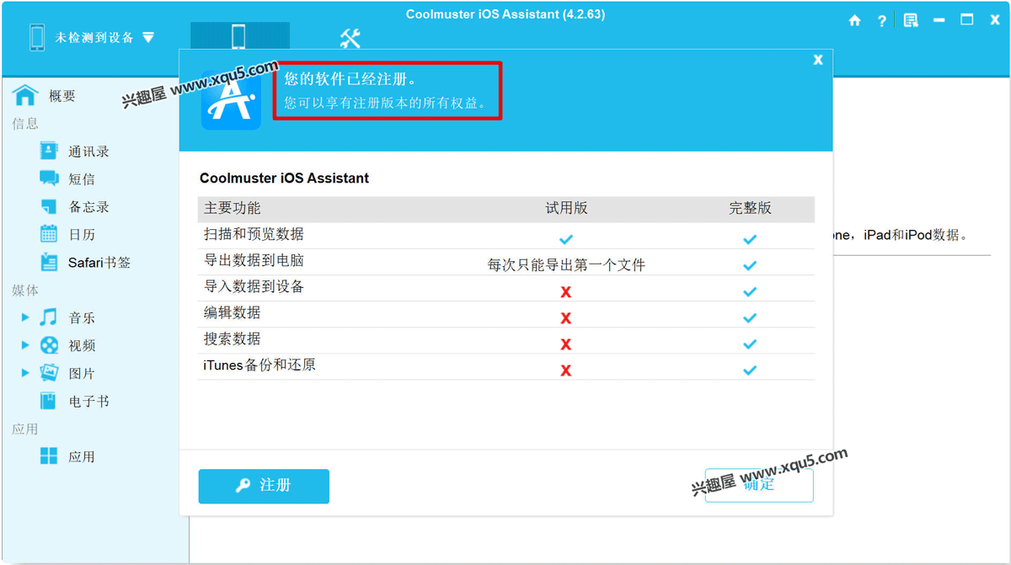Image resolution: width=1011 pixels, height=565 pixels.
Task: Close the registration dialog with X
Action: click(818, 60)
